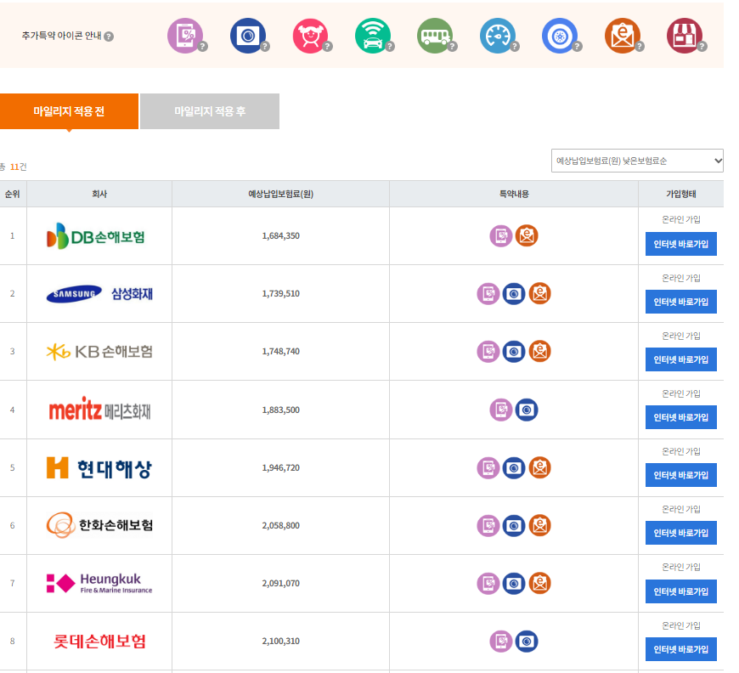The height and width of the screenshot is (673, 739).
Task: Click the premium value 1,883,500
Action: (x=281, y=410)
